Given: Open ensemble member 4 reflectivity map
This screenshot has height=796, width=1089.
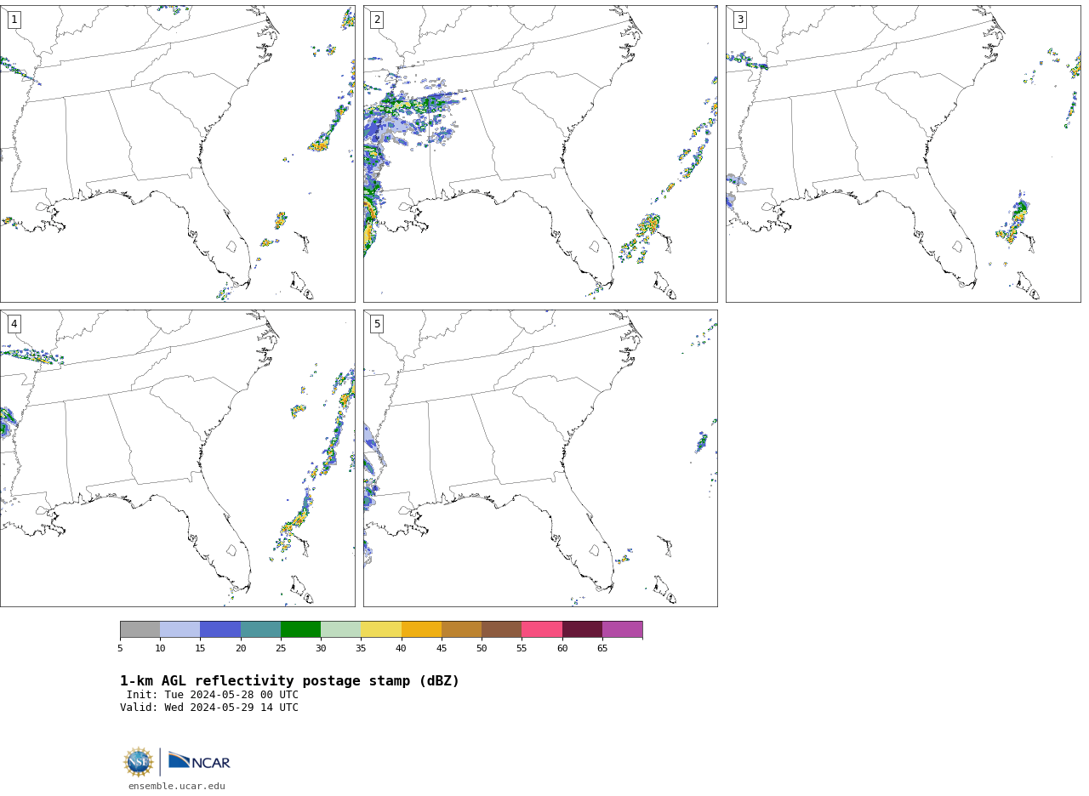Looking at the screenshot, I should point(177,458).
